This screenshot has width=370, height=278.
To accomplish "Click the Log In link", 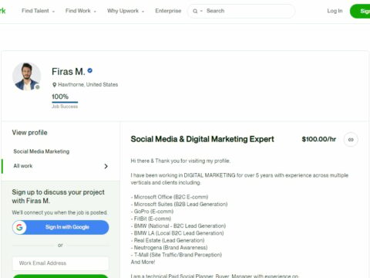I will (335, 11).
